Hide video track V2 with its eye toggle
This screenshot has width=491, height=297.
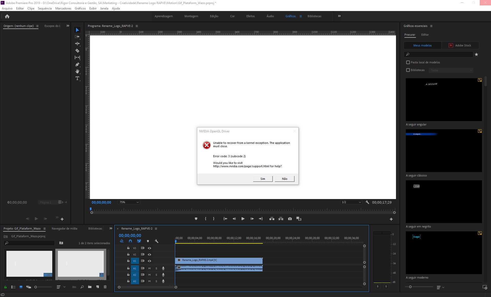pos(149,254)
